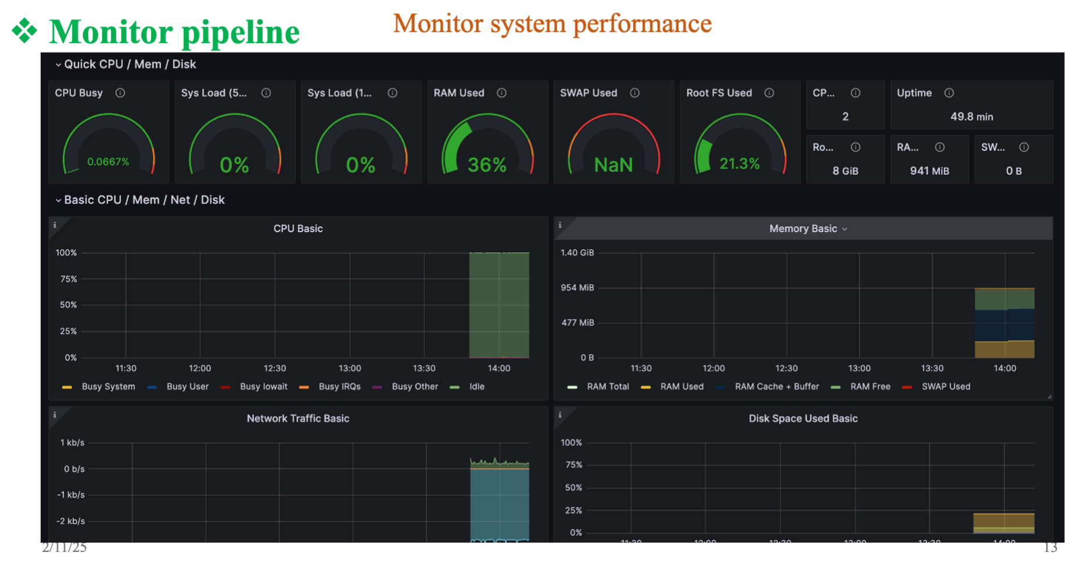This screenshot has height=563, width=1081.
Task: Click the info corner of Disk Space Used Basic
Action: pos(560,415)
